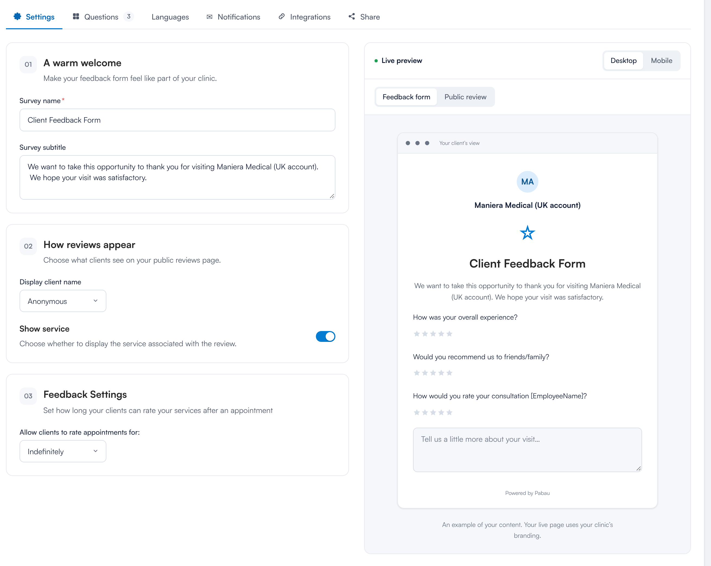Open the Display client name Anonymous dropdown

(63, 301)
